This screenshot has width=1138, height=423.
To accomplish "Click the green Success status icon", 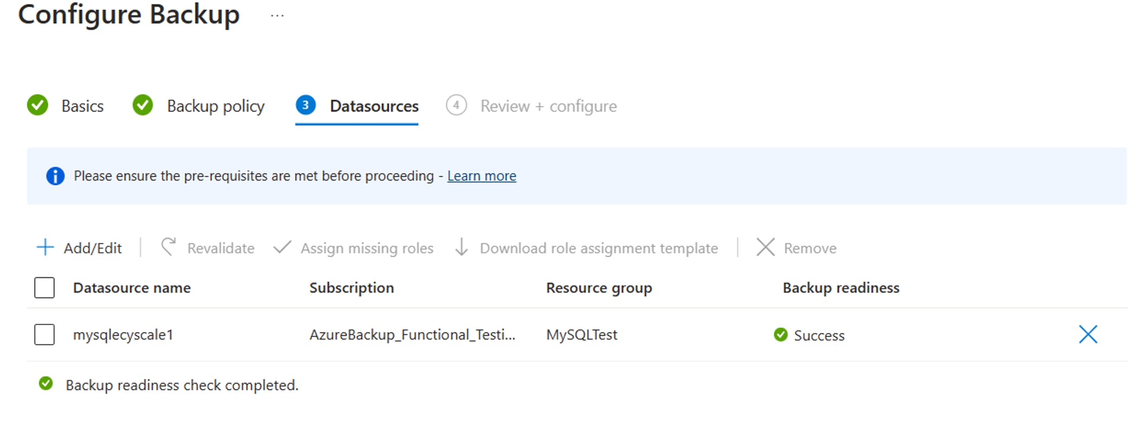I will pyautogui.click(x=781, y=335).
